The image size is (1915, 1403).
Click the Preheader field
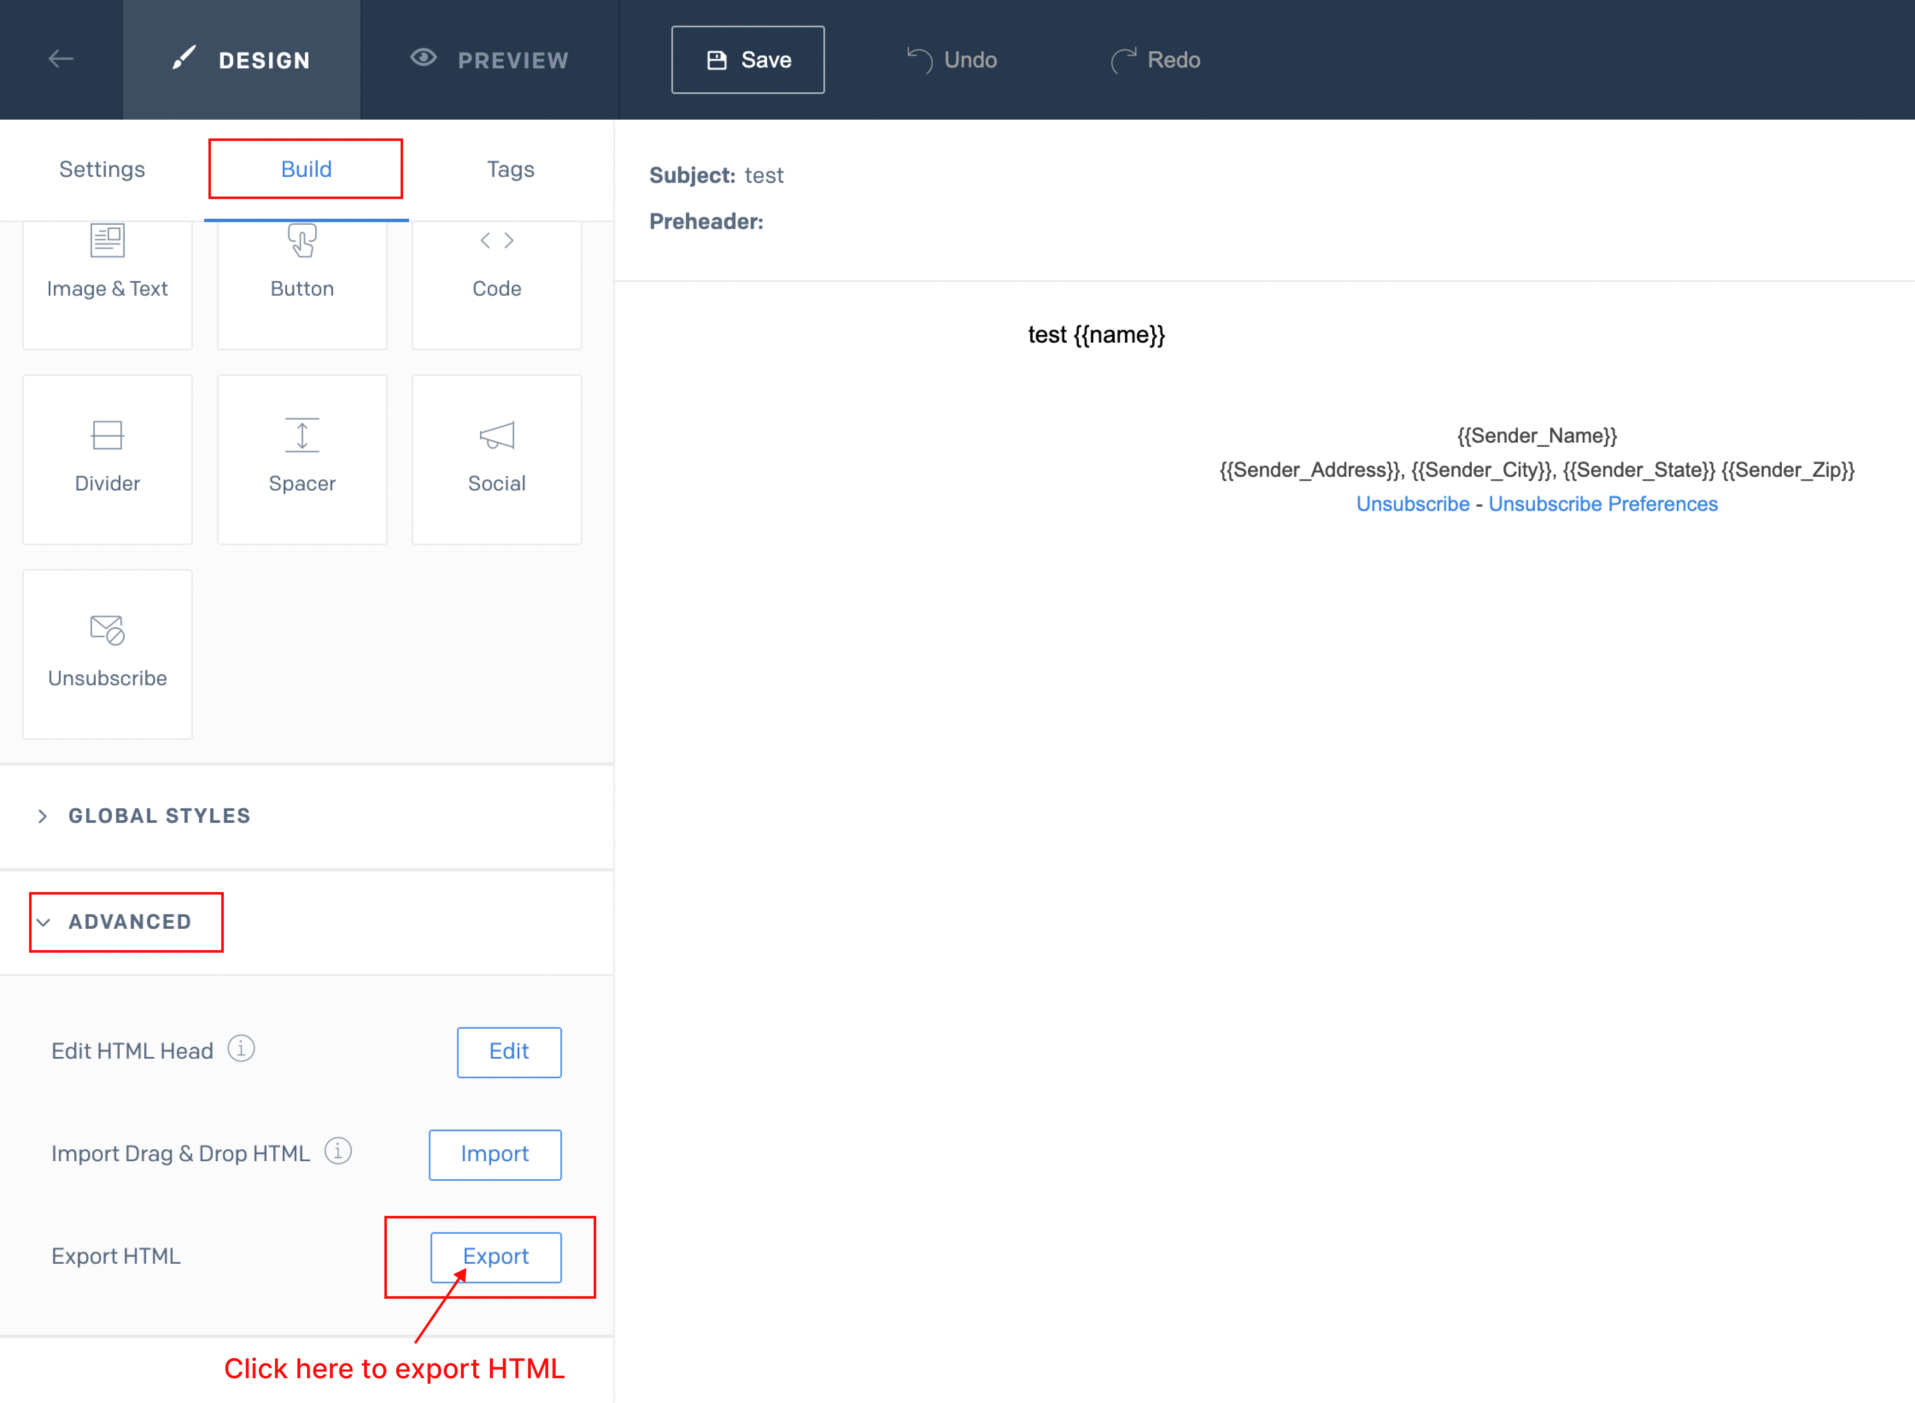pos(706,222)
